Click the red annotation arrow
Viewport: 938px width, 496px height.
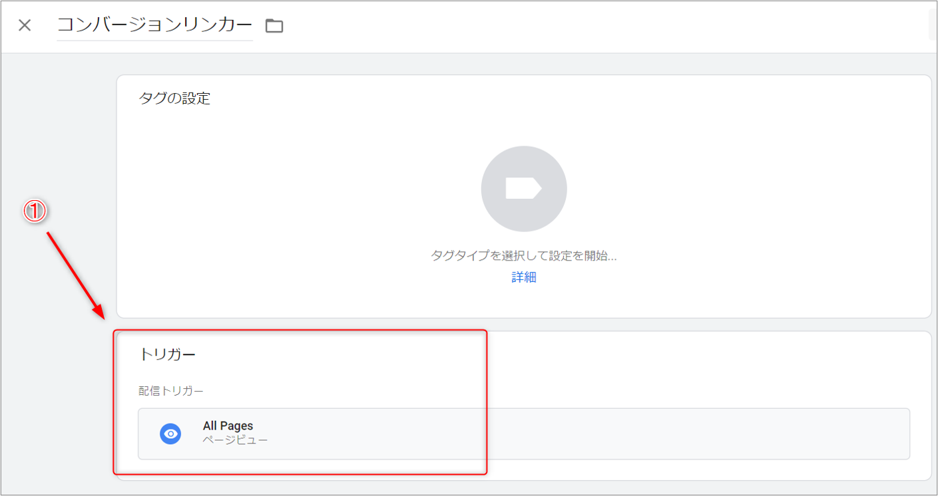(75, 274)
